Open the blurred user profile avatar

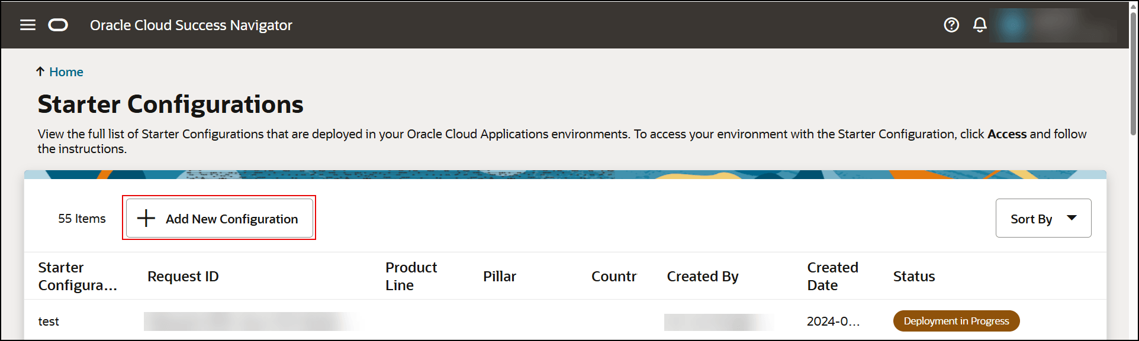tap(1012, 25)
